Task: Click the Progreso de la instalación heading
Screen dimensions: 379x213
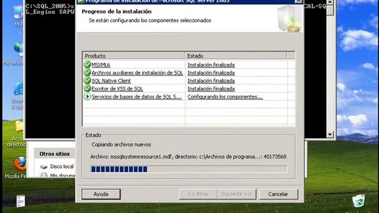Action: pos(117,11)
